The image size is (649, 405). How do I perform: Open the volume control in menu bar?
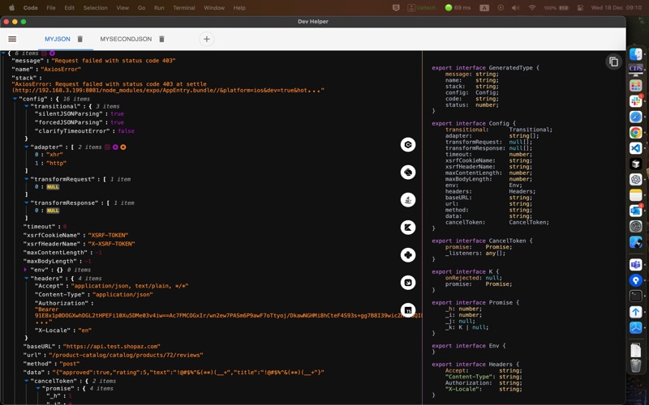pyautogui.click(x=515, y=7)
